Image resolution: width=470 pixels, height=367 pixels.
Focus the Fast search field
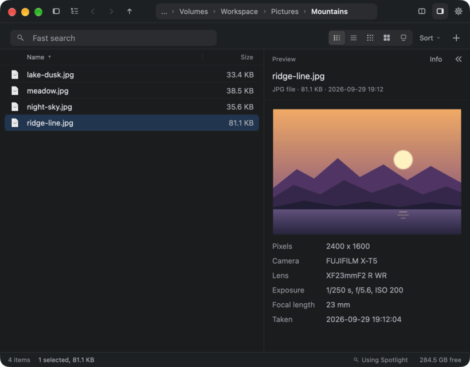click(x=113, y=38)
